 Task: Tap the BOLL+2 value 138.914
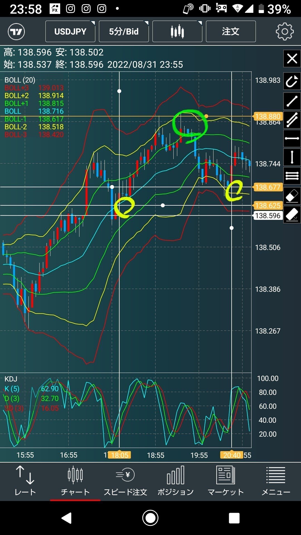(x=51, y=96)
